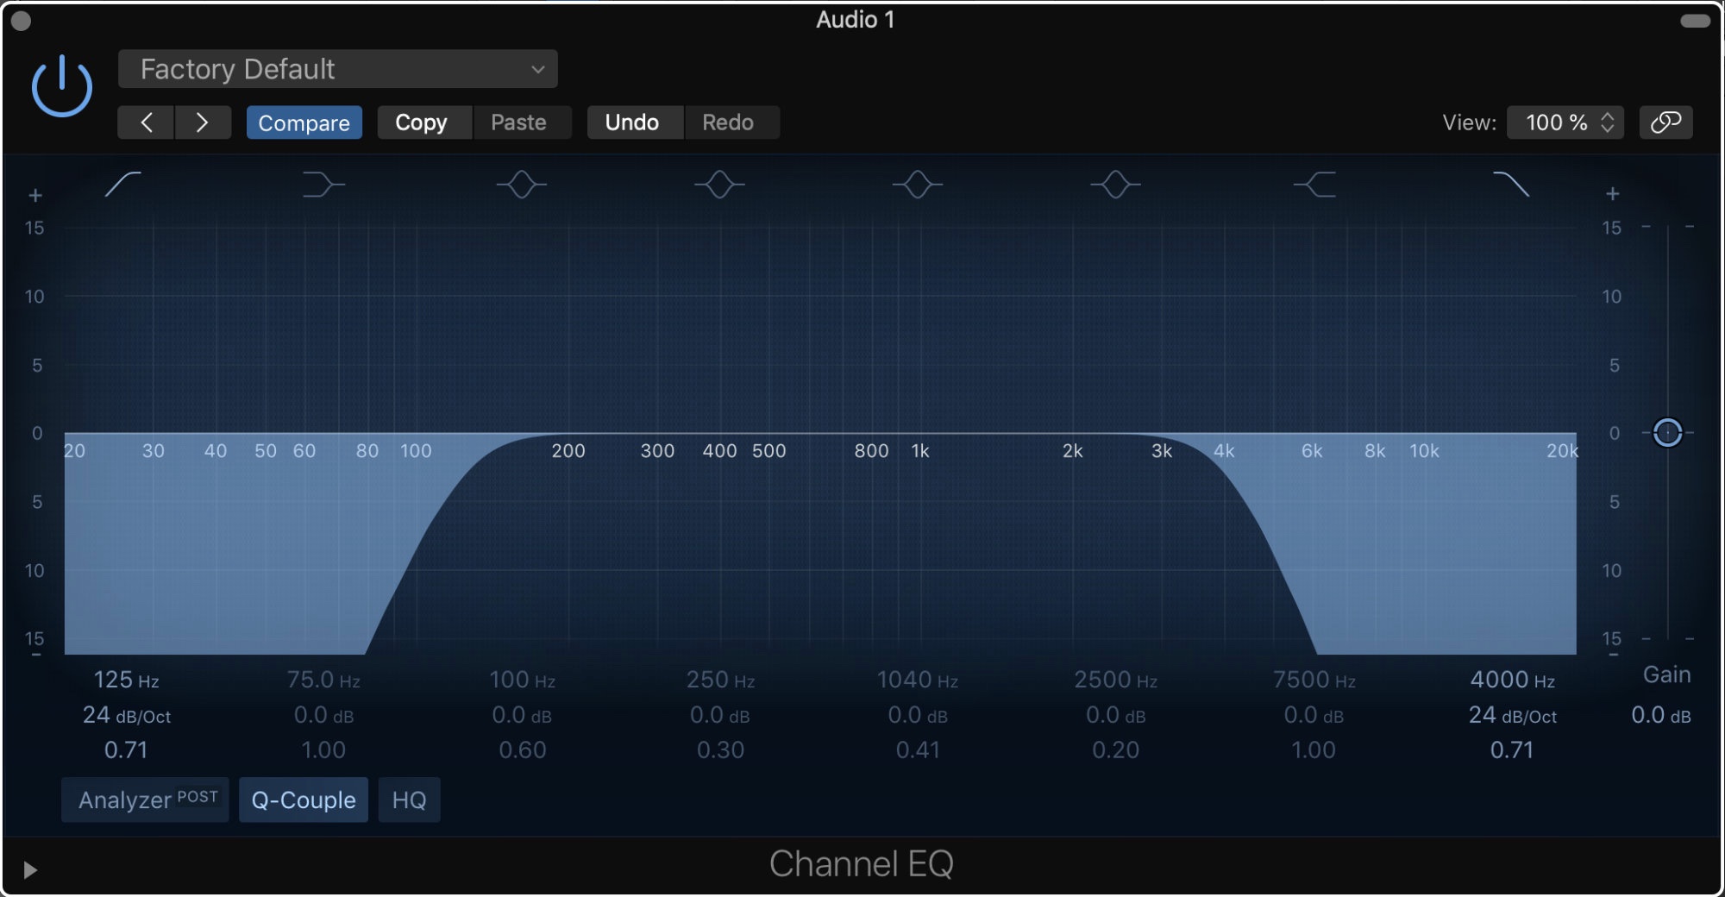Click the 125 Hz frequency value field

coord(126,680)
